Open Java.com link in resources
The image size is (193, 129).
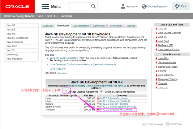pos(163,88)
